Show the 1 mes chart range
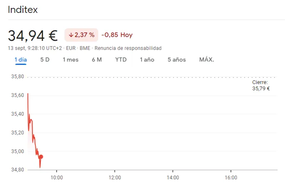Image resolution: width=285 pixels, height=186 pixels. click(x=71, y=60)
